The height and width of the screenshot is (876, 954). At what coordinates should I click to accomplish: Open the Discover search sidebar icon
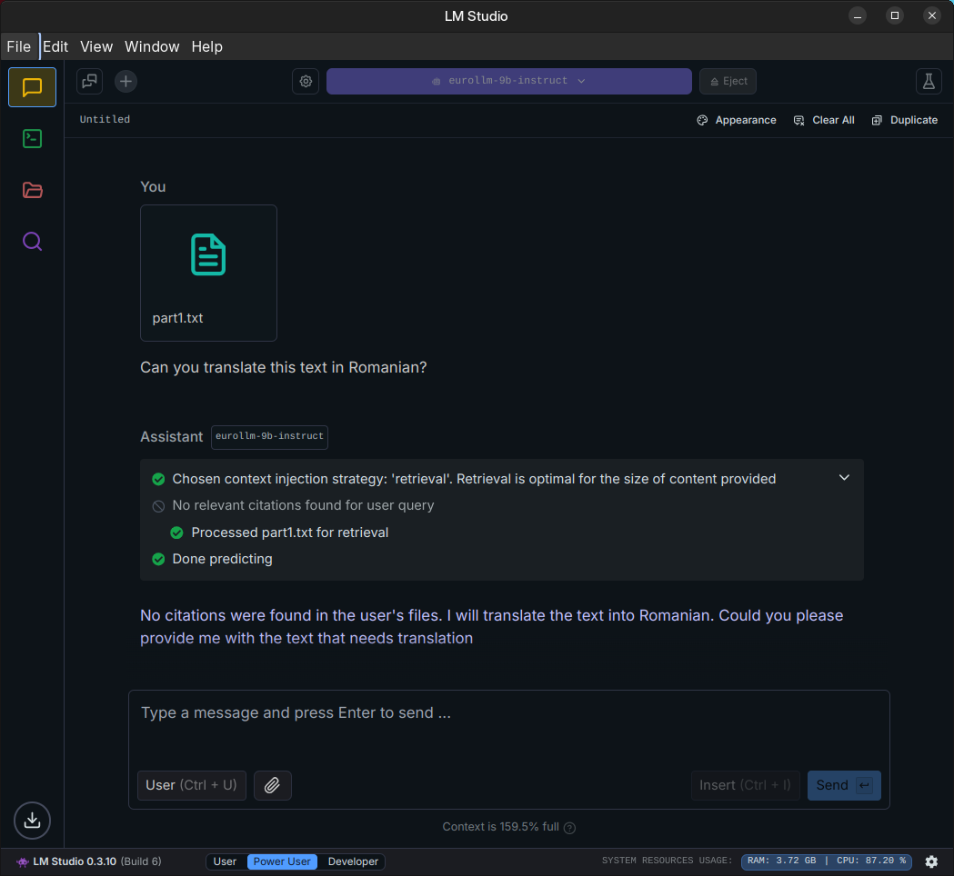32,242
